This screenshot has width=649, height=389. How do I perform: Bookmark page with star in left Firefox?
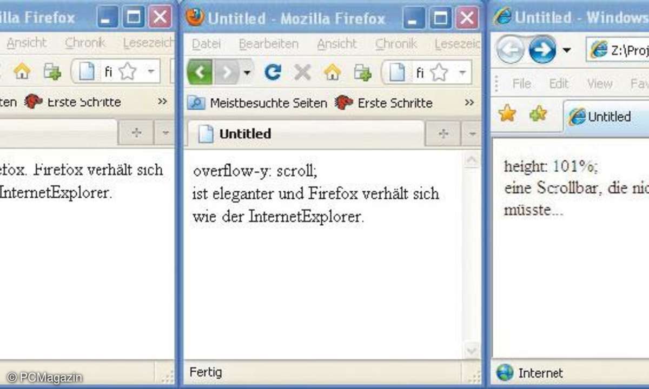coord(128,71)
